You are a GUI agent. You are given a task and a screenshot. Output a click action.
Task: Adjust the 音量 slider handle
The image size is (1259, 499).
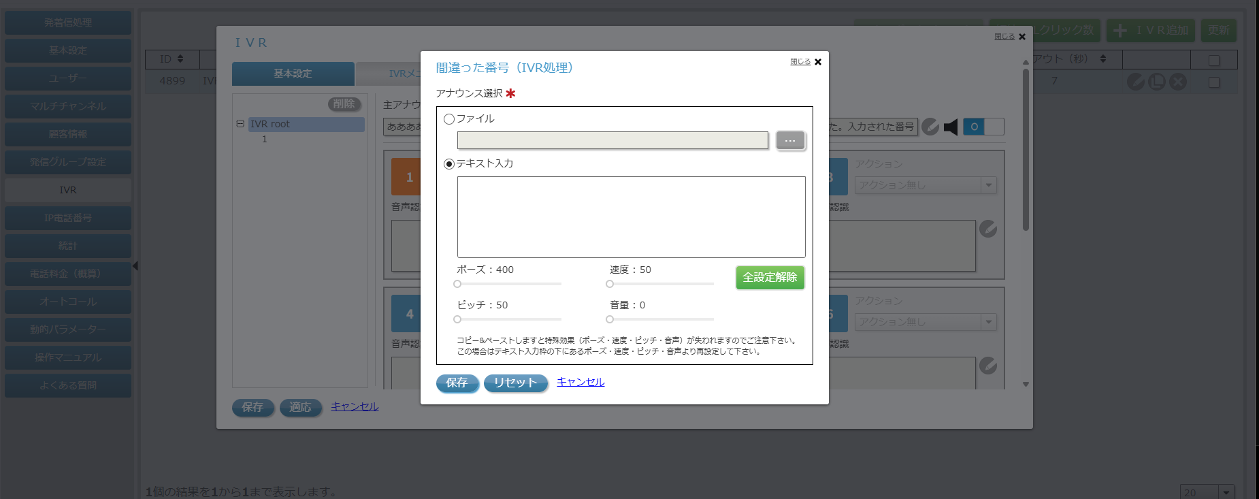click(x=610, y=319)
